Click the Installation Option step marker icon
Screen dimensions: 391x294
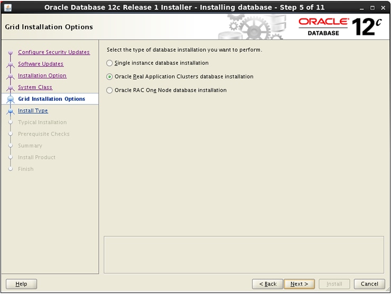[11, 76]
